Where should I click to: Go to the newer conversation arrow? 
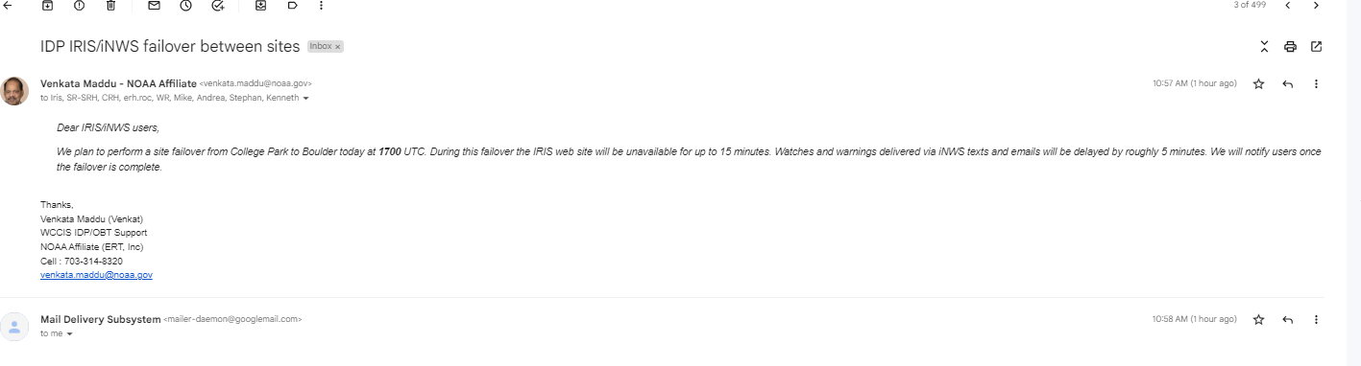coord(1287,5)
